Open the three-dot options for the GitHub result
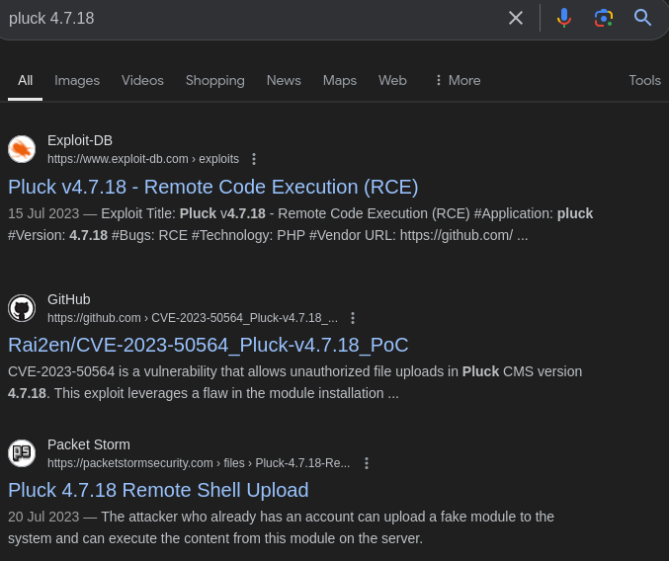The image size is (669, 561). click(353, 318)
